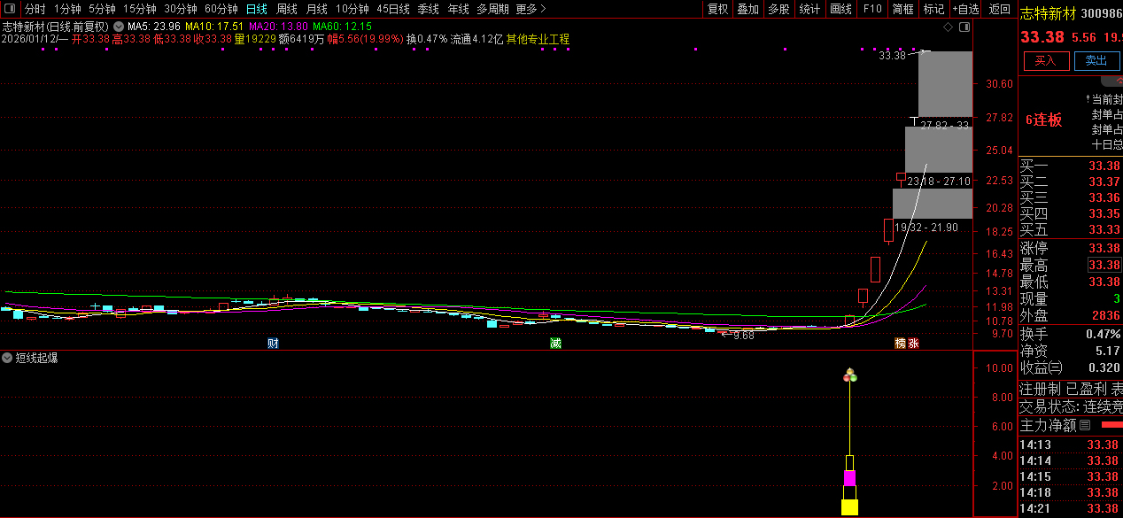1123x518 pixels.
Task: Select the 60分钟 period
Action: (x=221, y=9)
